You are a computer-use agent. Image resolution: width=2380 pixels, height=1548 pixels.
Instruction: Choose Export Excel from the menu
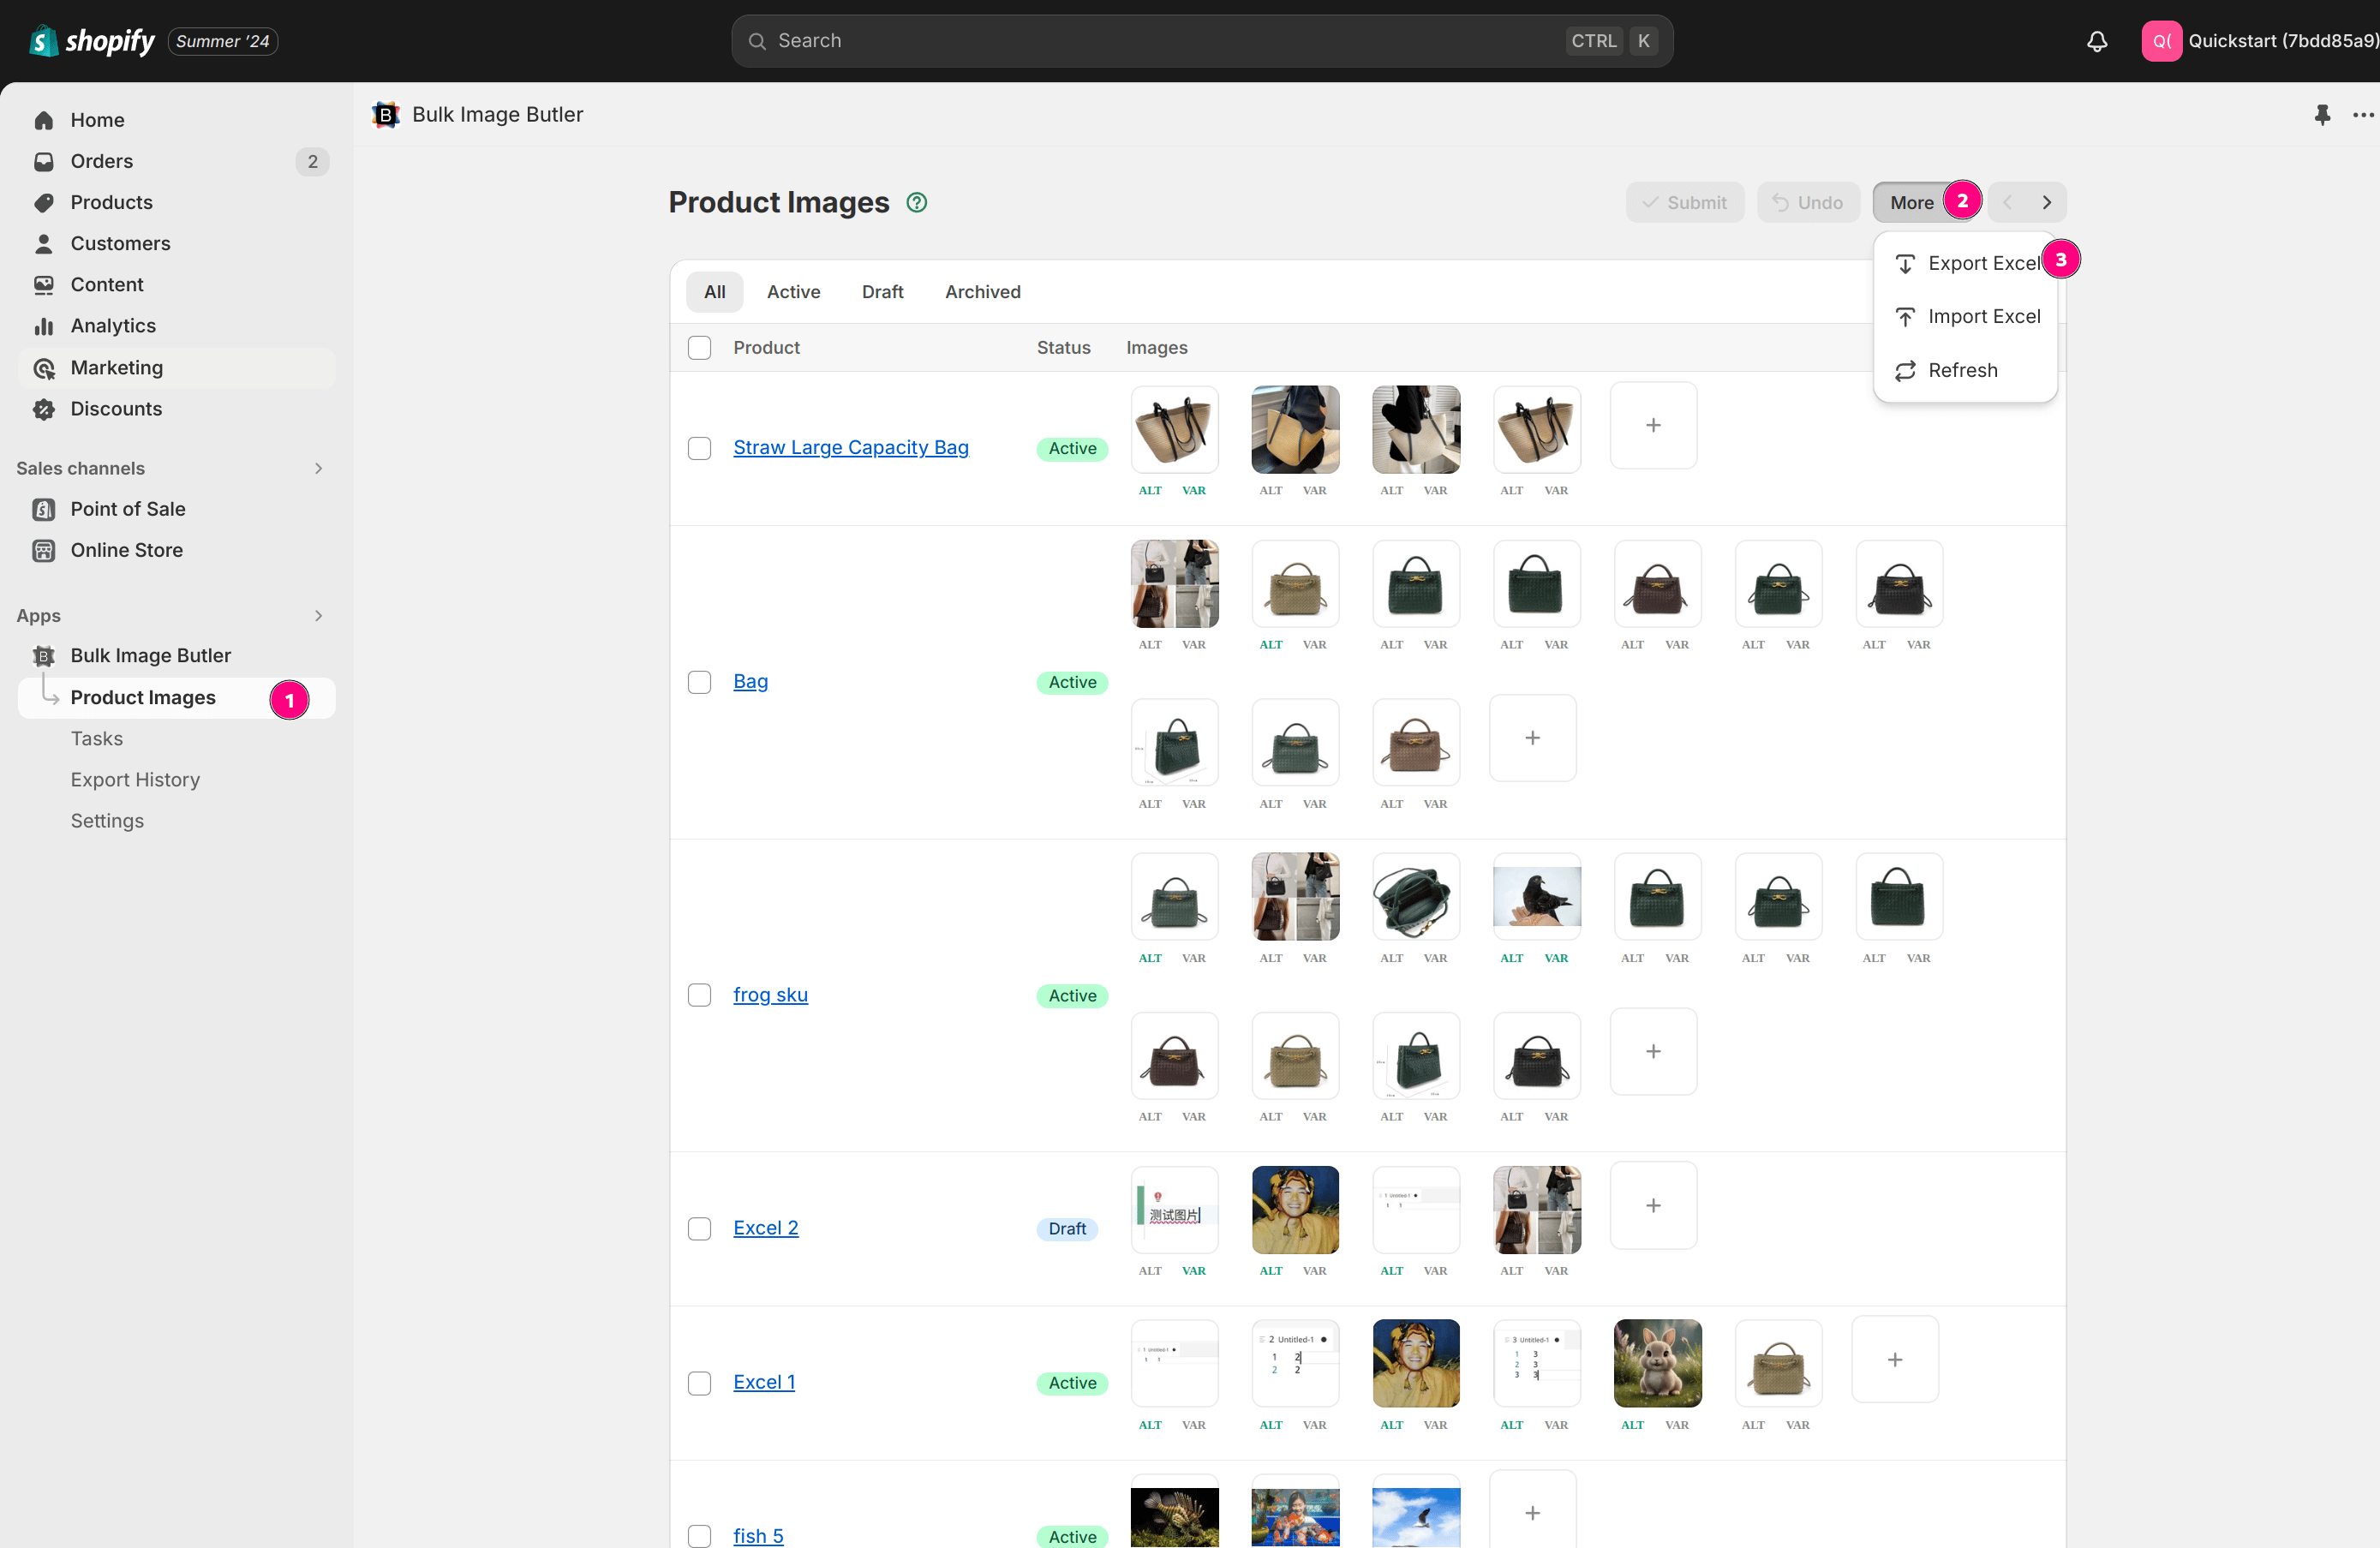point(1983,263)
